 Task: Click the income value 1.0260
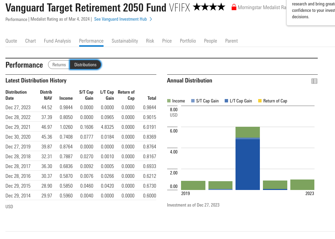(x=66, y=127)
